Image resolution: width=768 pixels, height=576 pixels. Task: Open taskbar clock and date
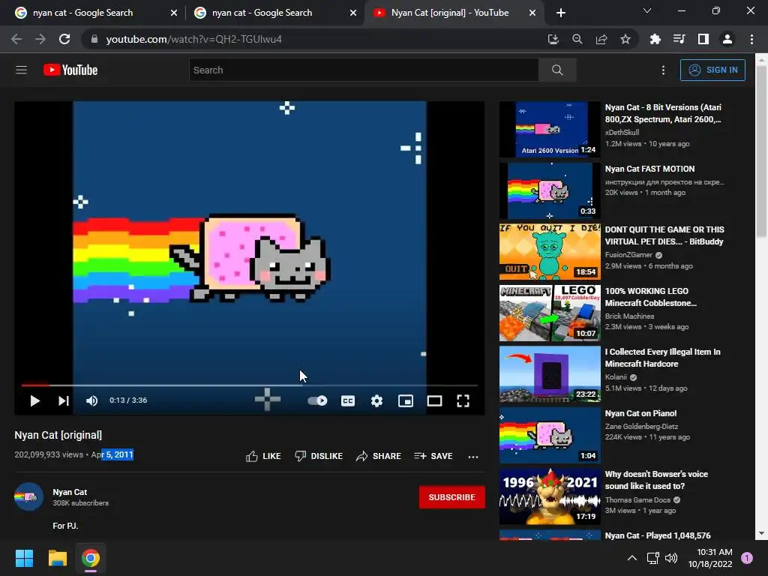coord(710,558)
